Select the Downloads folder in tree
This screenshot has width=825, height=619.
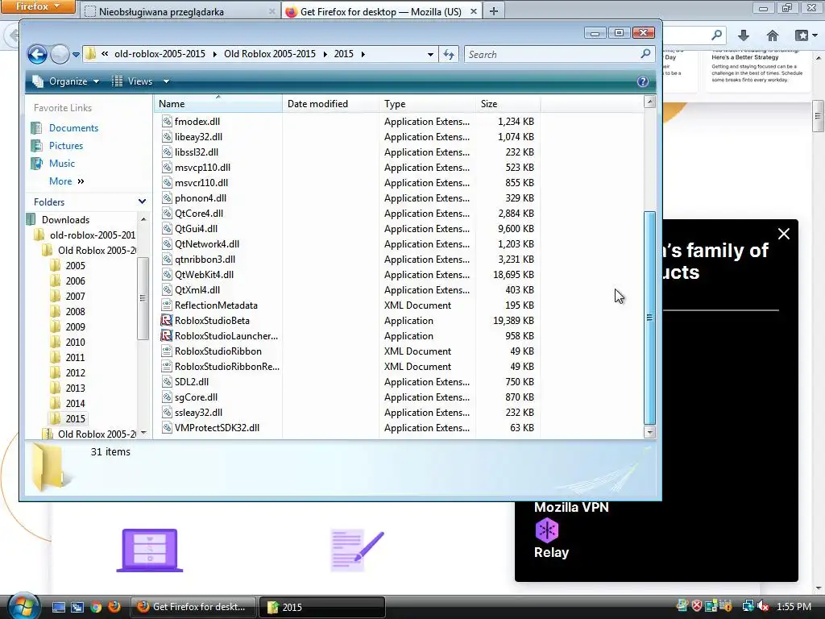pos(65,219)
